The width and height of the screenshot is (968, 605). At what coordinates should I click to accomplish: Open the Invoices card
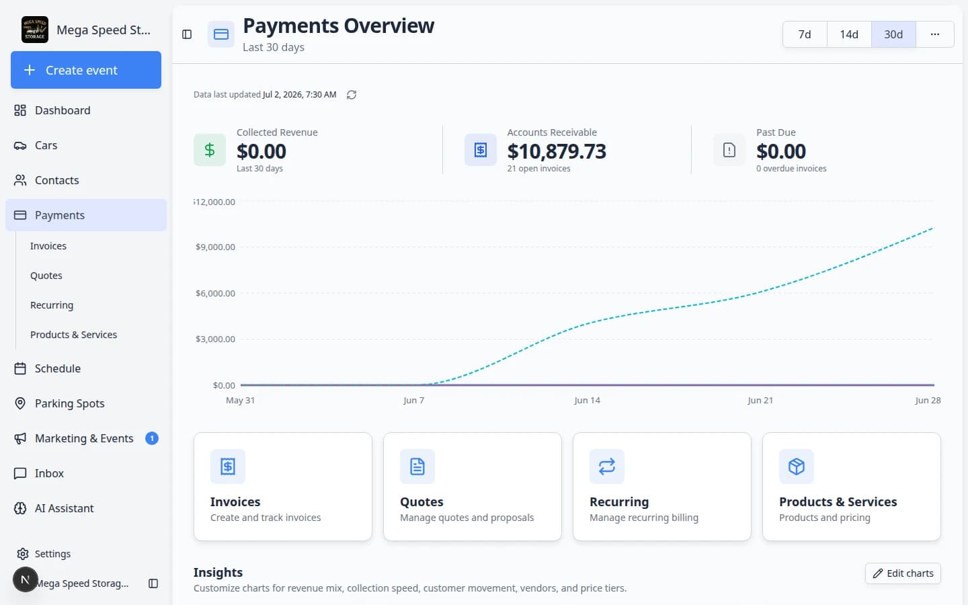[x=283, y=487]
